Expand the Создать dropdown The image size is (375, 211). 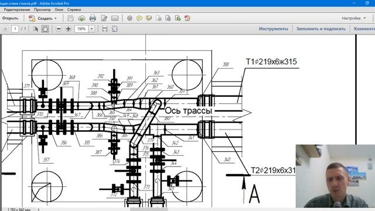pos(56,18)
